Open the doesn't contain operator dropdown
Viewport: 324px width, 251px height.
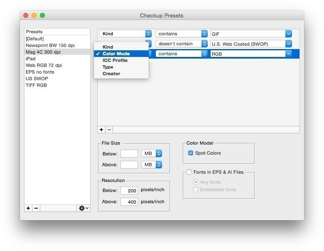pos(182,44)
